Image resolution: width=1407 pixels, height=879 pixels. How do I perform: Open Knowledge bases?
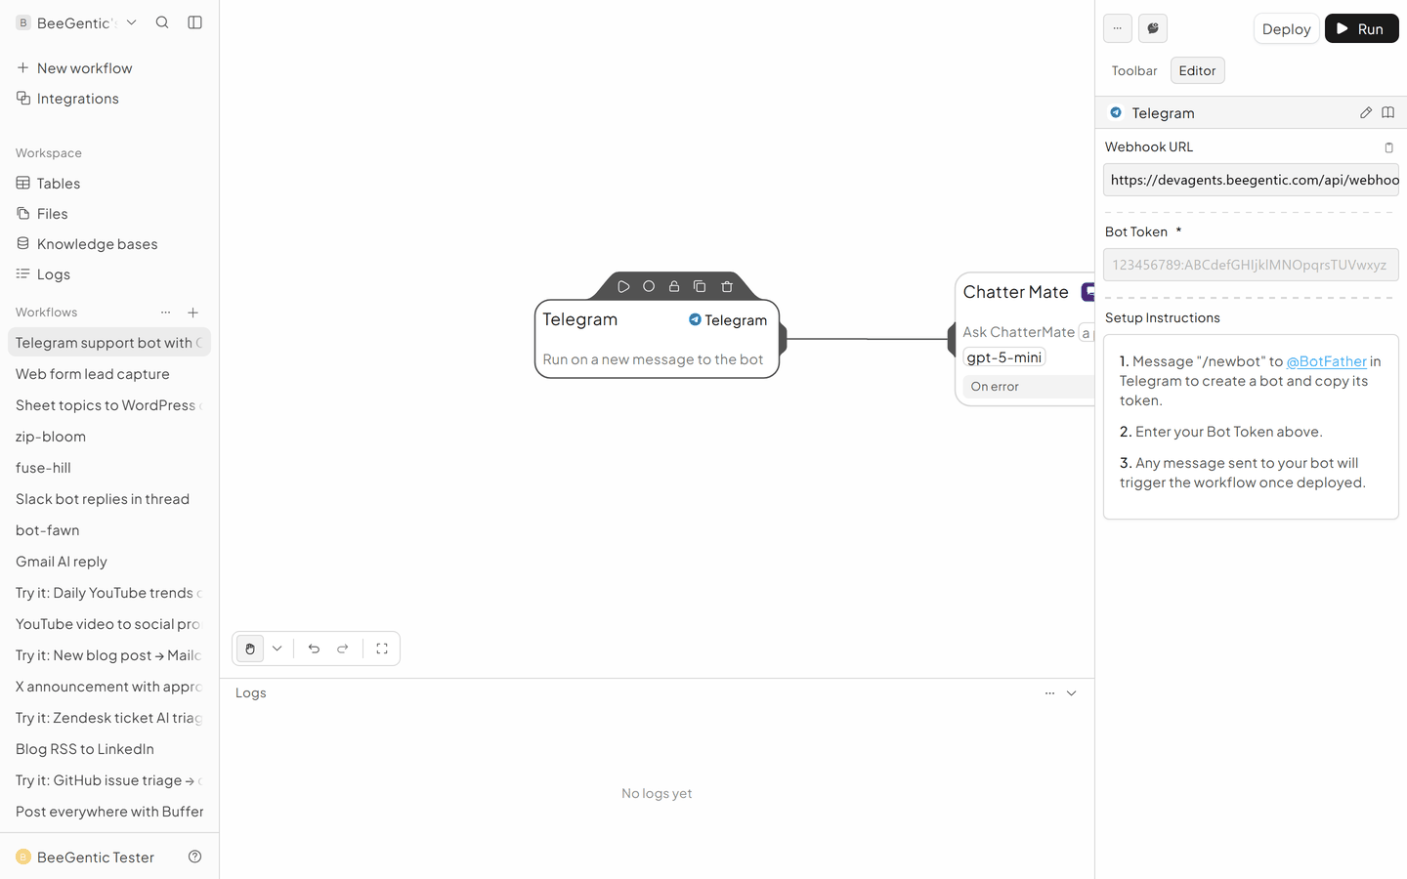(109, 244)
